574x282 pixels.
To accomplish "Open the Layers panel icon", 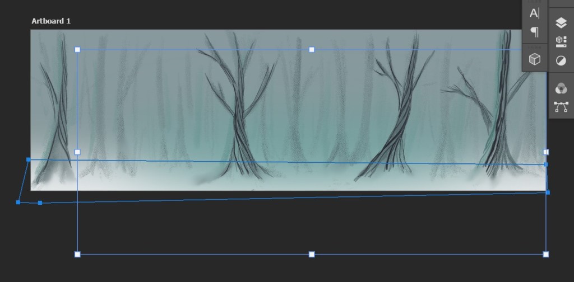I will pyautogui.click(x=561, y=22).
